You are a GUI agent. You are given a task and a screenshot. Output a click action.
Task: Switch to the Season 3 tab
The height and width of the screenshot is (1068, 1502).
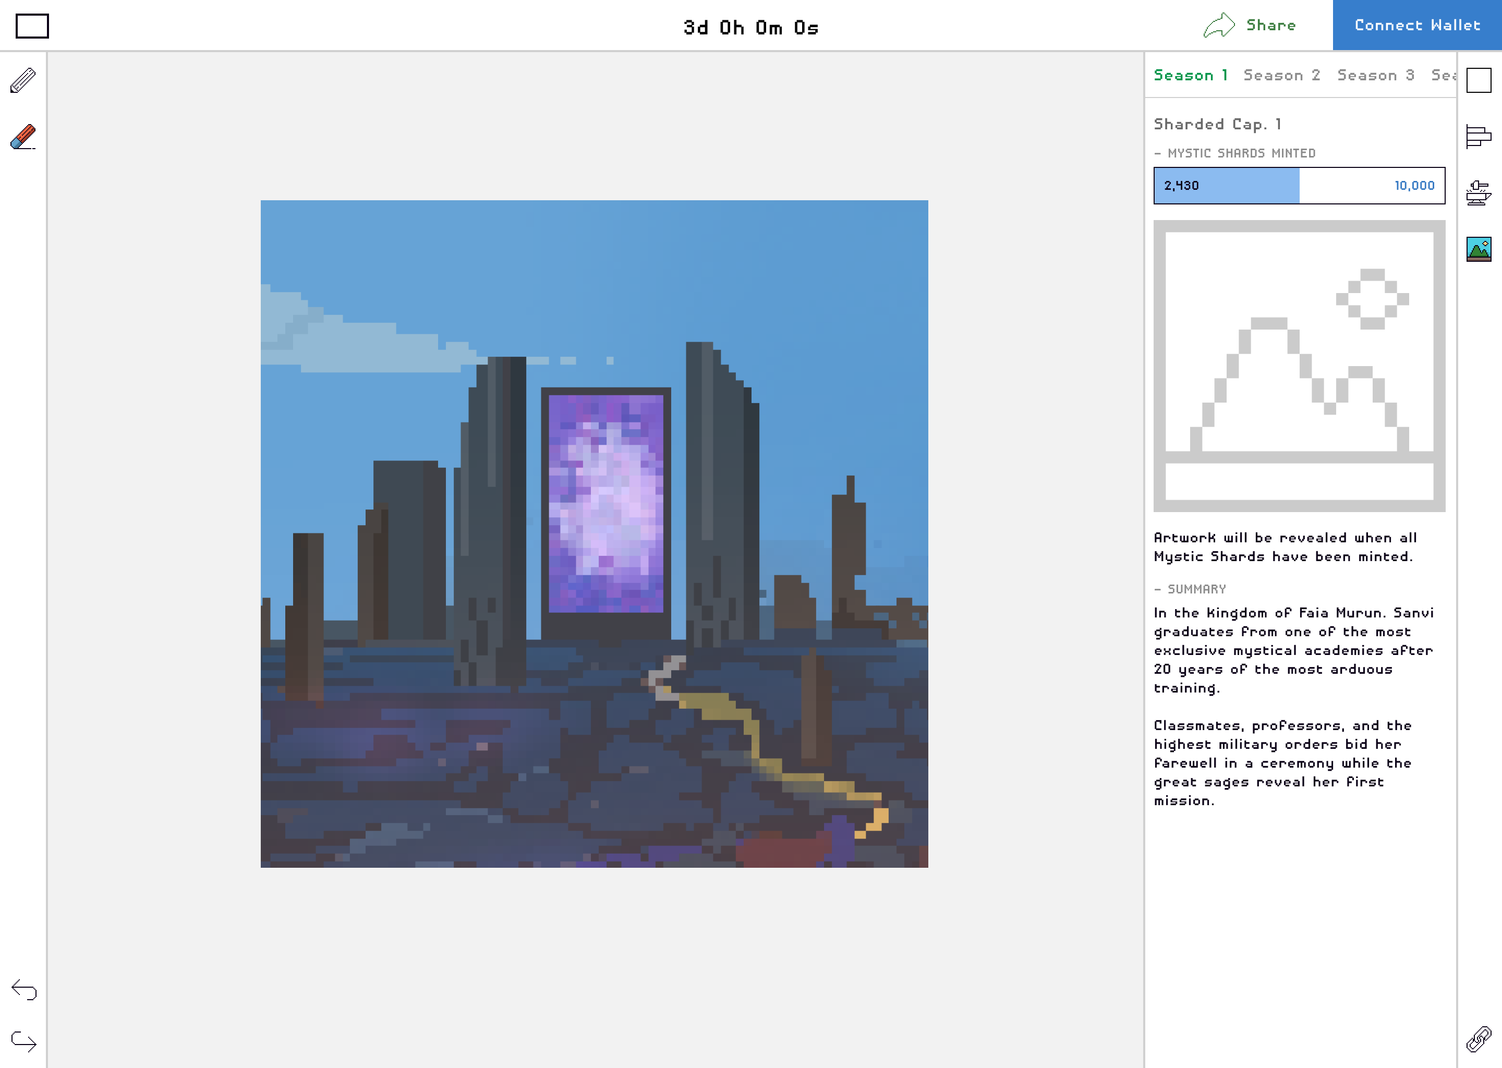click(x=1375, y=76)
